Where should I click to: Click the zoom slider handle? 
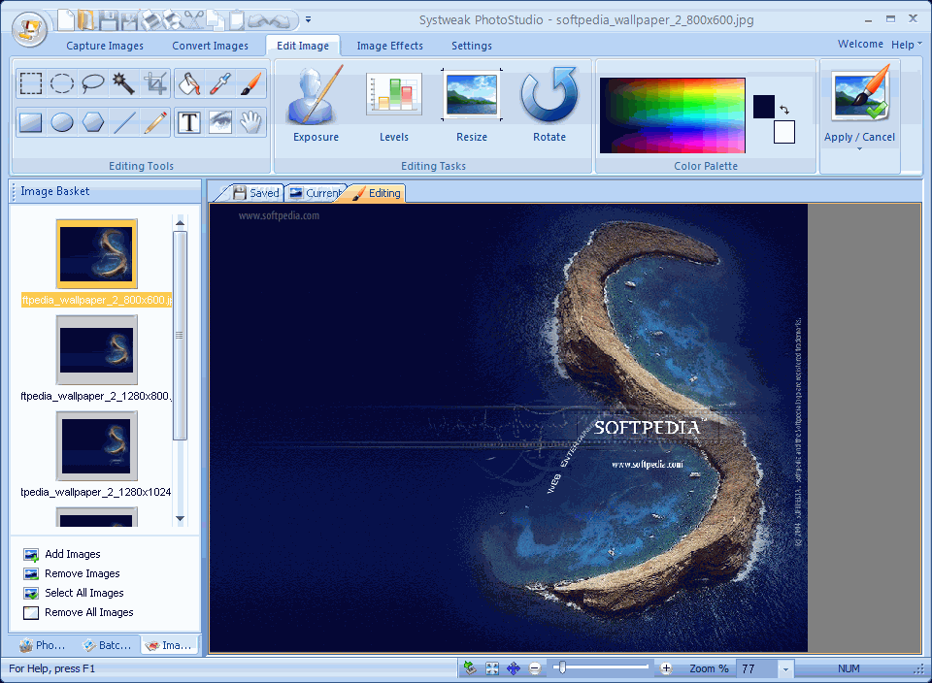[x=562, y=667]
